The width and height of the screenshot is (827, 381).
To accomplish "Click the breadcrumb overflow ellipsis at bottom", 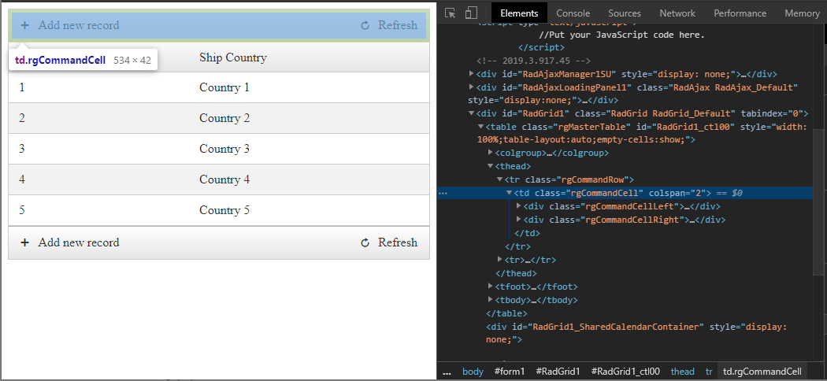I will (447, 372).
